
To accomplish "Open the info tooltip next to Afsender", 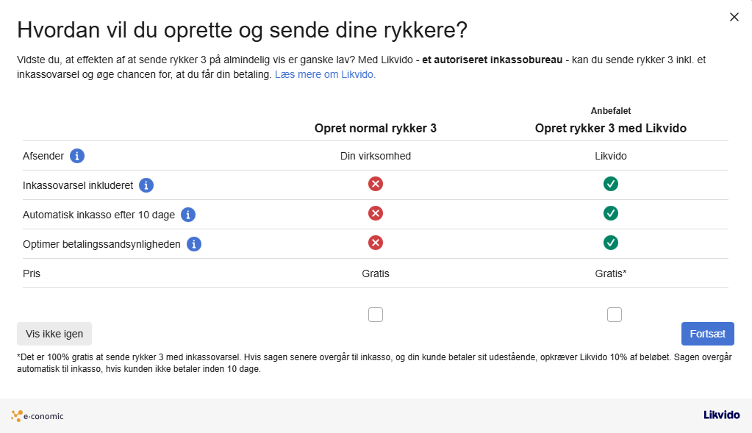I will (77, 156).
